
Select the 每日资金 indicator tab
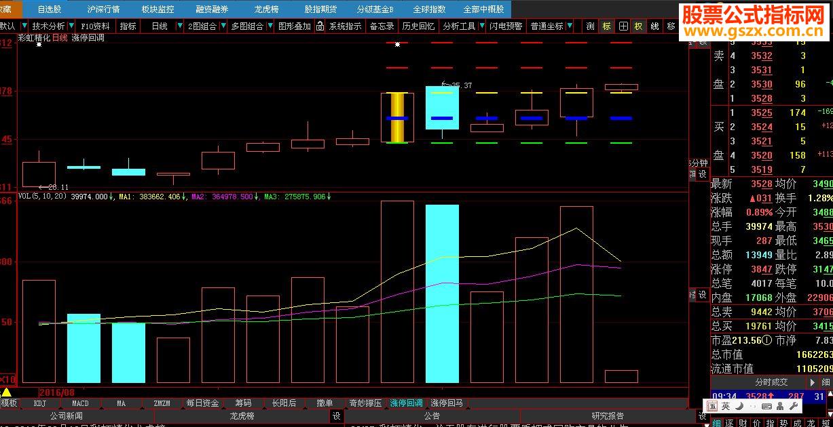[x=202, y=403]
